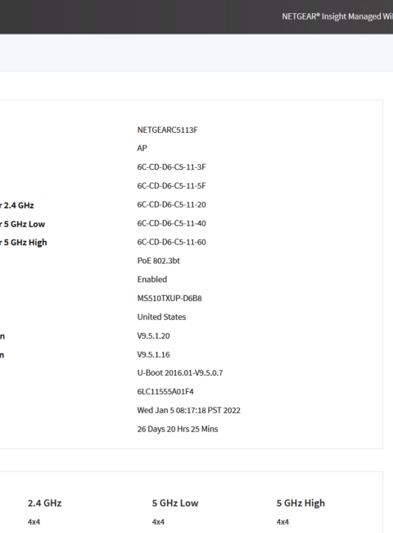
Task: Click 4x4 under the 5 GHz High heading
Action: pos(282,522)
